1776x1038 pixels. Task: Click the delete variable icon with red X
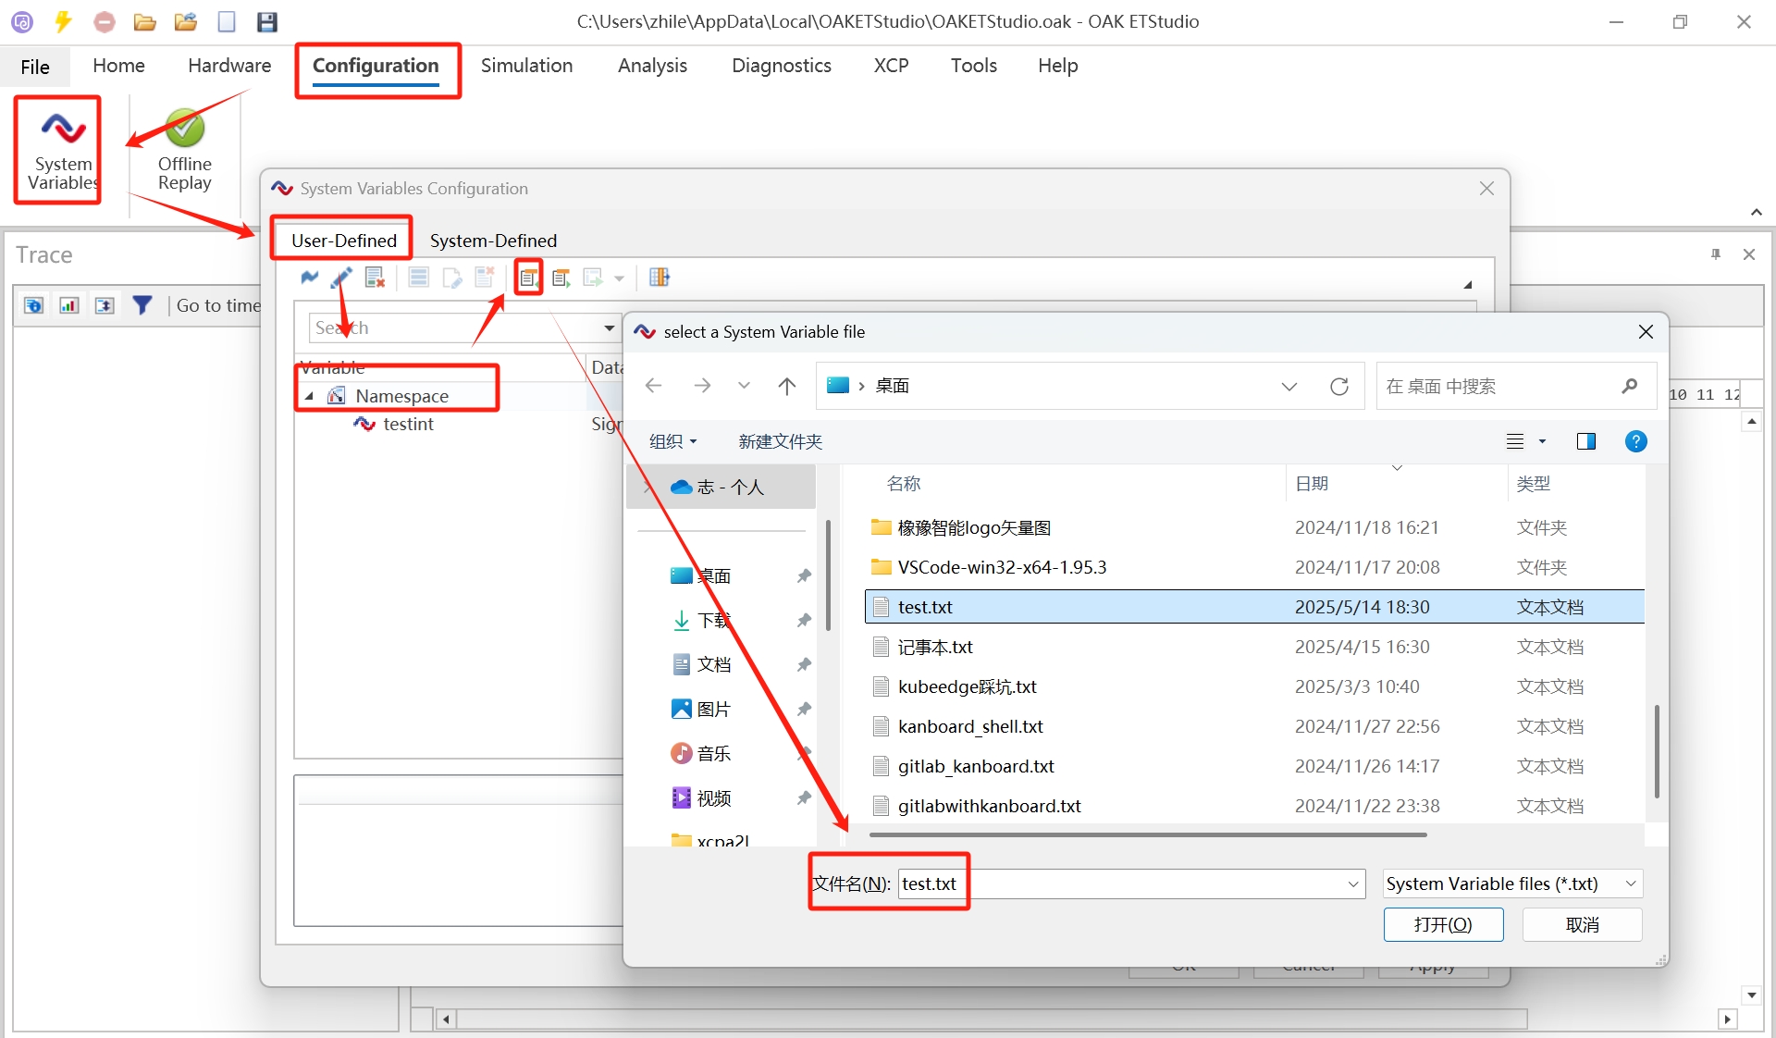click(375, 278)
